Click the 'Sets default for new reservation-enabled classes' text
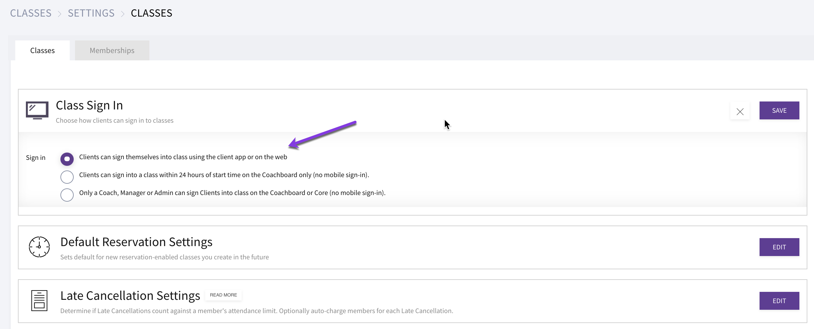The height and width of the screenshot is (329, 814). [x=165, y=257]
